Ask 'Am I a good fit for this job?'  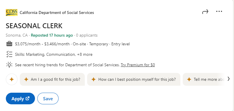(x=52, y=79)
